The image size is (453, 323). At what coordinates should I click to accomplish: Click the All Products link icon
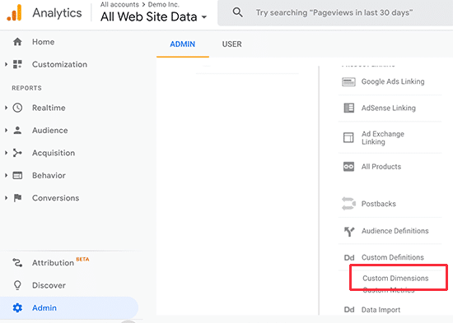pos(348,167)
